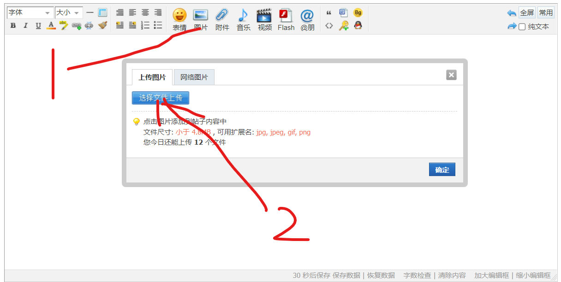Viewport: 561px width, 282px height.
Task: Open the 附件 attachment uploader
Action: coord(222,20)
